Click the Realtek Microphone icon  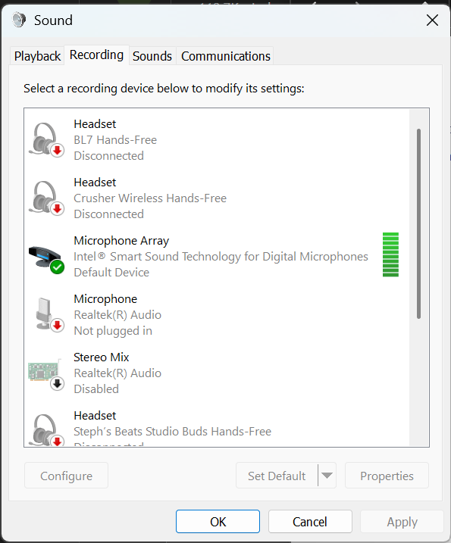pyautogui.click(x=49, y=315)
